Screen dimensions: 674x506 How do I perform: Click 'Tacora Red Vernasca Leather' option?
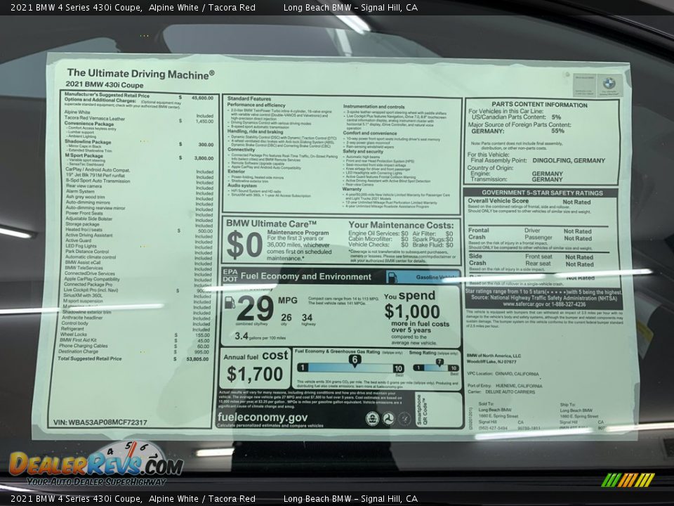pos(95,118)
